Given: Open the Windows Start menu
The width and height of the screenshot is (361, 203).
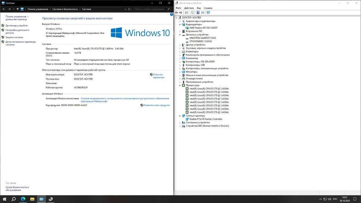Looking at the screenshot, I should coord(4,199).
